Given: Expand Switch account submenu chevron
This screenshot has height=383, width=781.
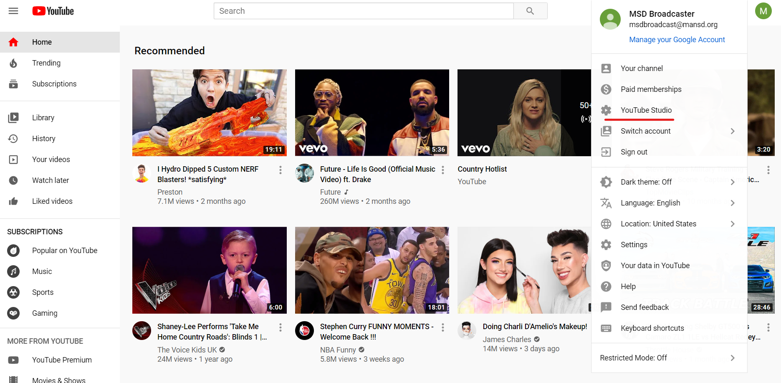Looking at the screenshot, I should 733,131.
